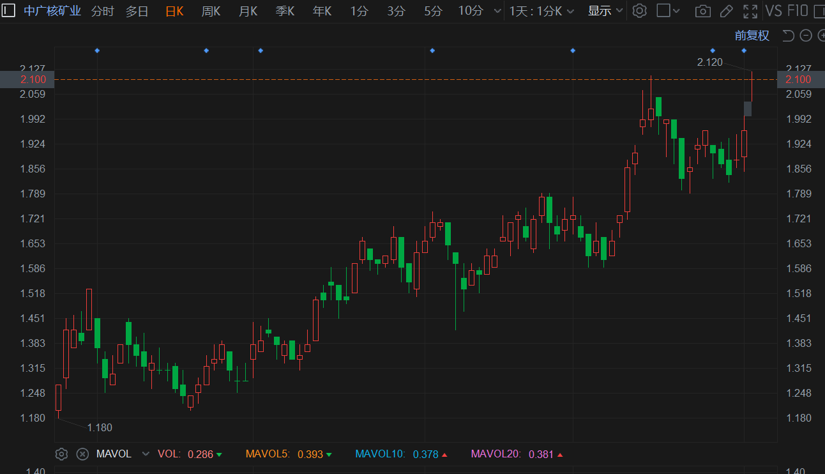Select the 分时 intraday tab
The height and width of the screenshot is (474, 825).
coord(102,11)
